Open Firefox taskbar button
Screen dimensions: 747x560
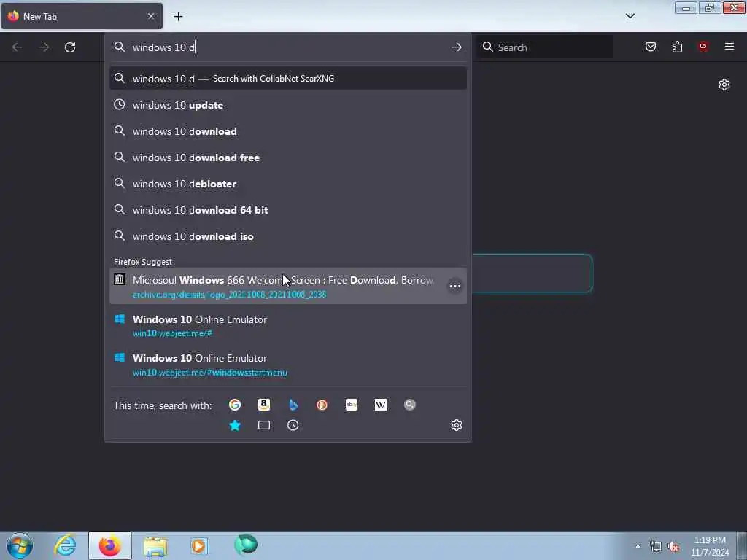coord(110,545)
